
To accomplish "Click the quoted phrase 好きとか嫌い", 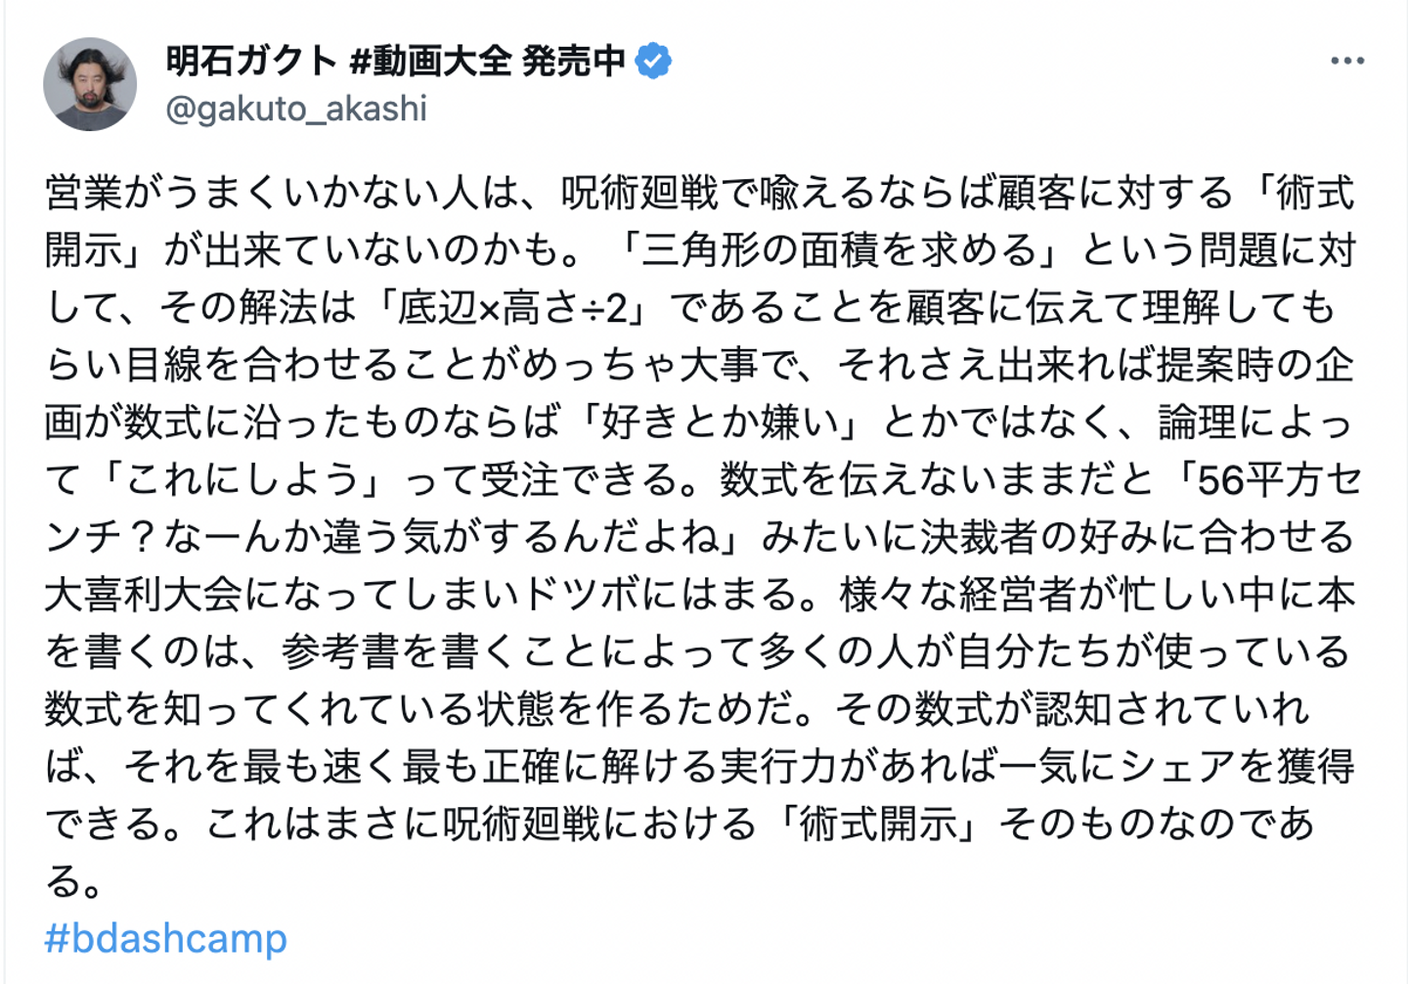I will click(x=720, y=423).
